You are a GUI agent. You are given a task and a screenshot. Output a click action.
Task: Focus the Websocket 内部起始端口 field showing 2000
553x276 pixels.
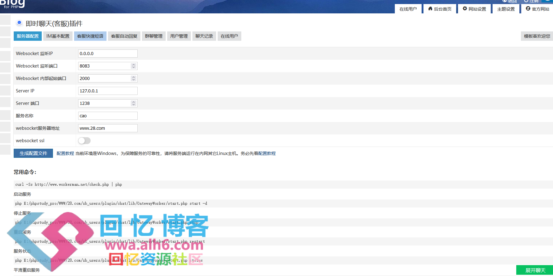coord(108,78)
